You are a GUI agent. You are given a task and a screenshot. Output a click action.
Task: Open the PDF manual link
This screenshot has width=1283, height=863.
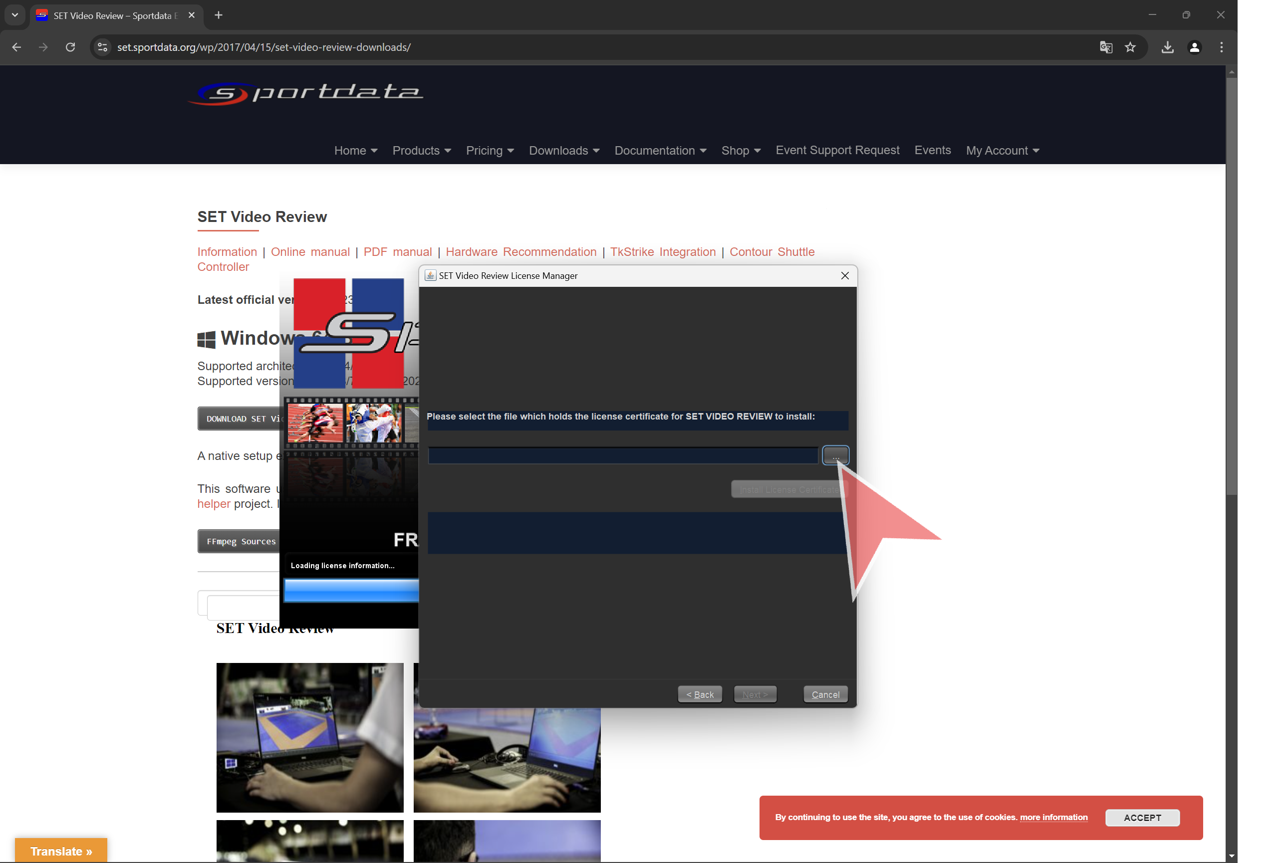[398, 251]
